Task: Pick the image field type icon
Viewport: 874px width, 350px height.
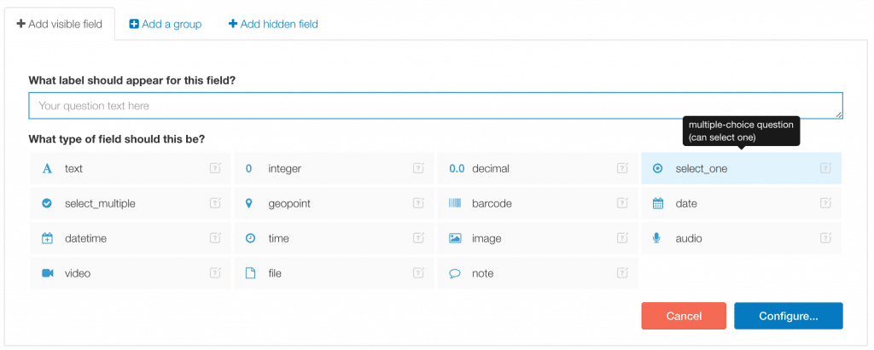Action: click(x=455, y=238)
